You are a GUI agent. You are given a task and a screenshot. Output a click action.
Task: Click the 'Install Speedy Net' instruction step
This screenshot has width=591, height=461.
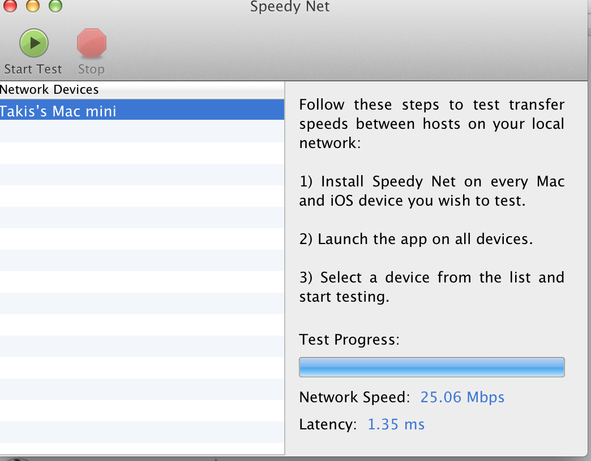point(431,191)
